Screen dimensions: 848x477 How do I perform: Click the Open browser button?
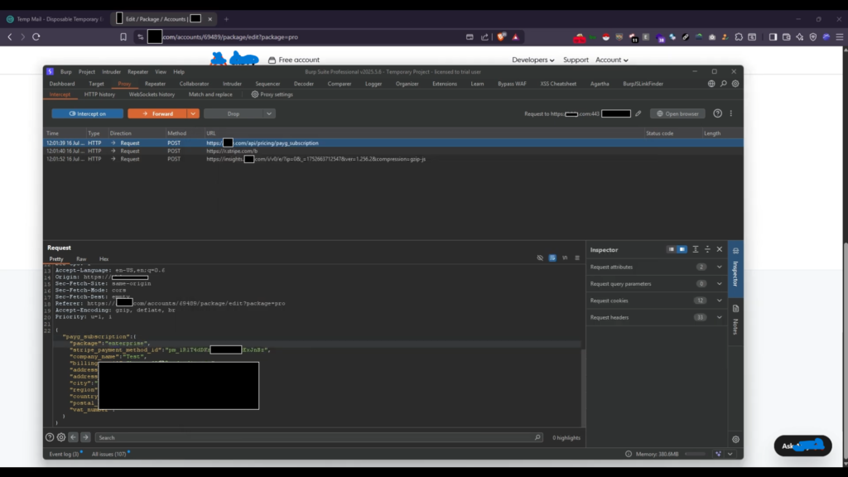pyautogui.click(x=677, y=113)
